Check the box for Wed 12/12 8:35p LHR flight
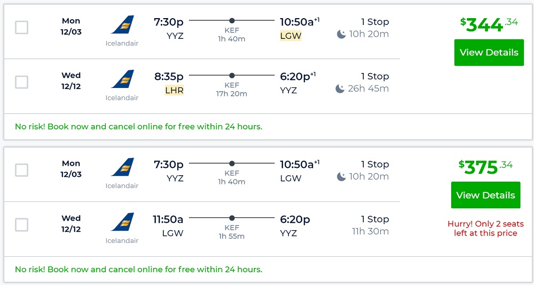This screenshot has width=534, height=285. (x=21, y=82)
